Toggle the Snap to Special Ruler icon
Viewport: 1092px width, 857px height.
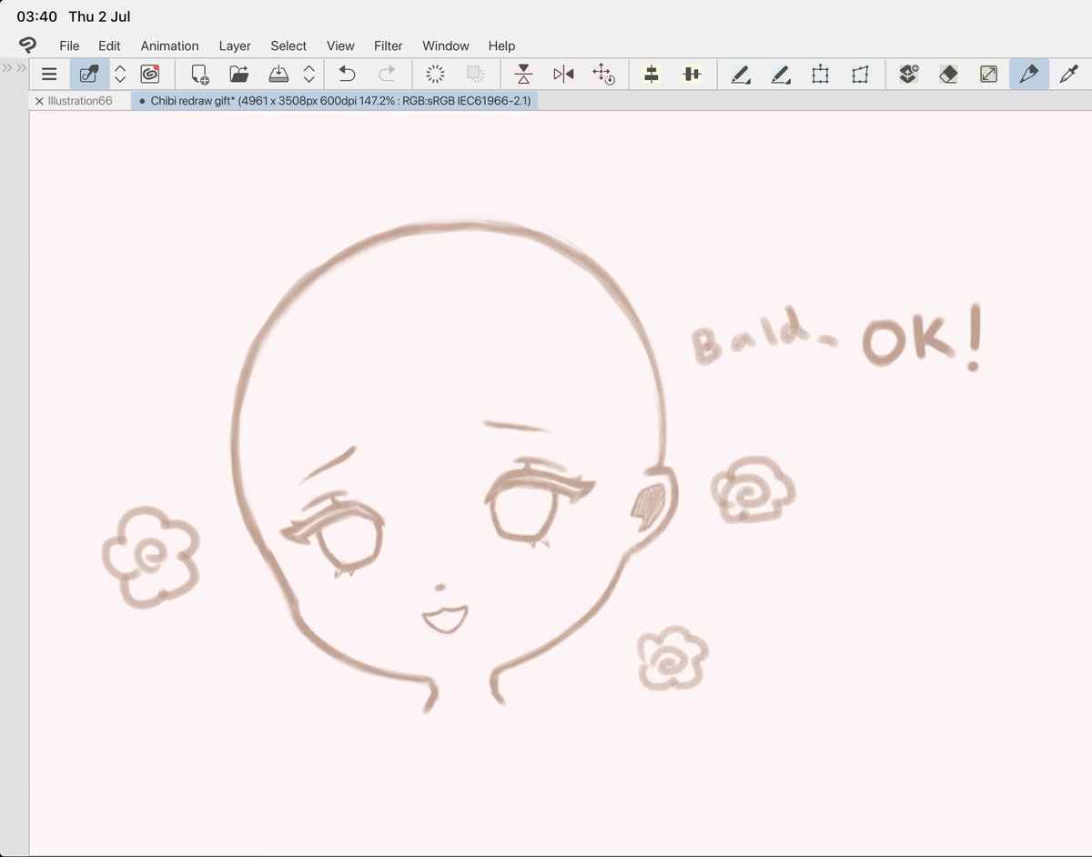click(x=692, y=75)
